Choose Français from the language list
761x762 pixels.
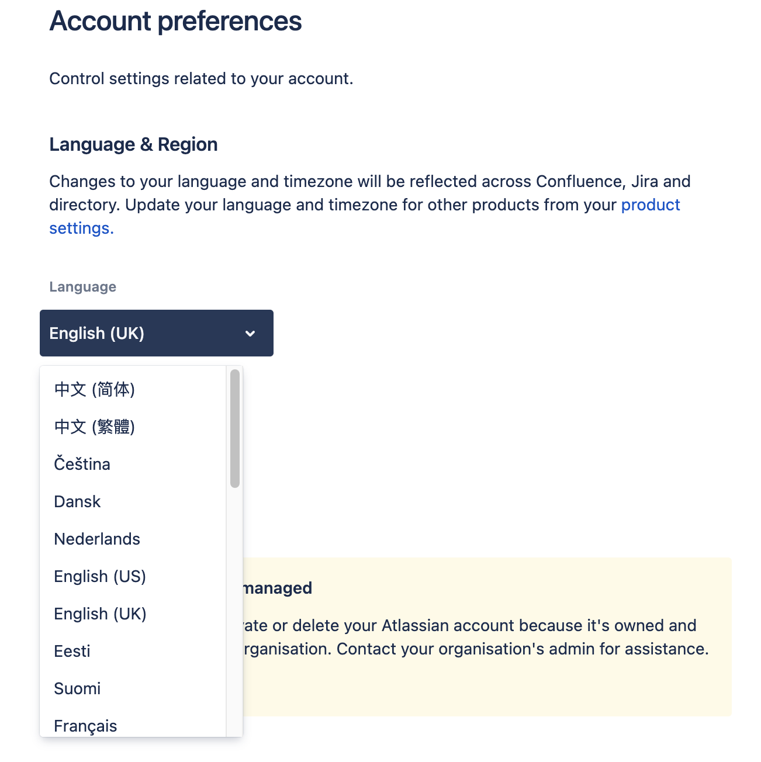coord(85,726)
